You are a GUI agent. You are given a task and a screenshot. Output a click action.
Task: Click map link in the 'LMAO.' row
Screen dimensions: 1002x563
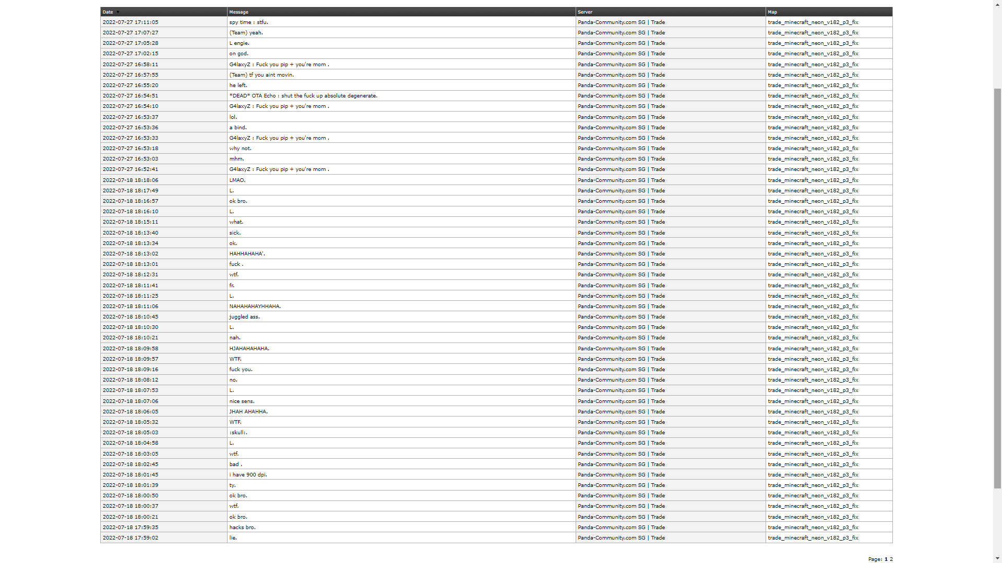tap(813, 180)
